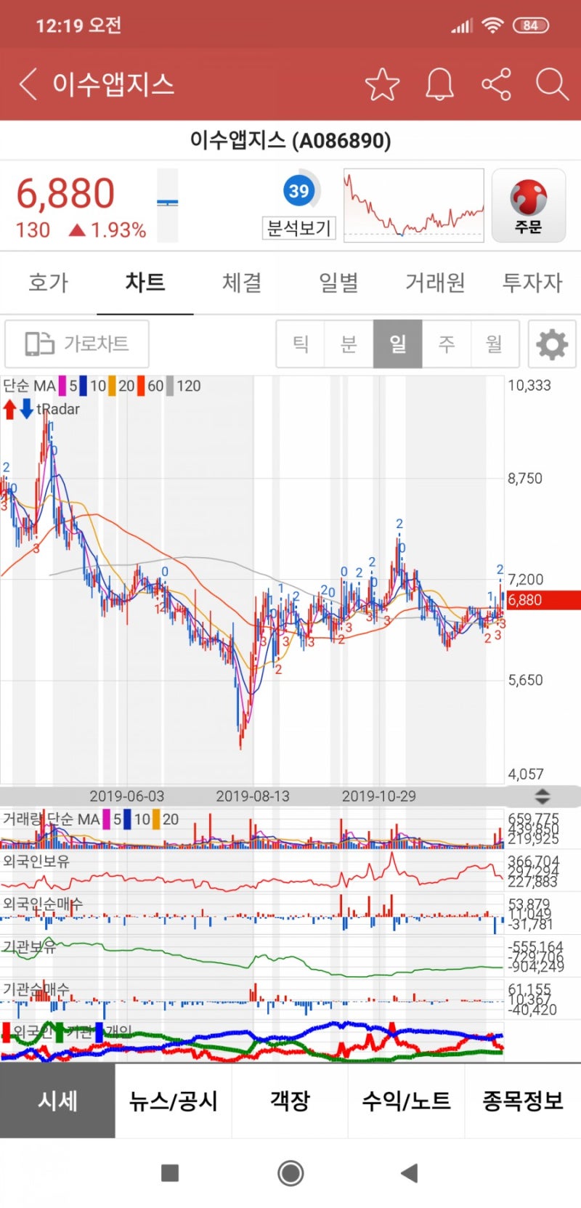Tap the 기관보유 indicator label
This screenshot has height=1208, width=581.
[x=29, y=946]
